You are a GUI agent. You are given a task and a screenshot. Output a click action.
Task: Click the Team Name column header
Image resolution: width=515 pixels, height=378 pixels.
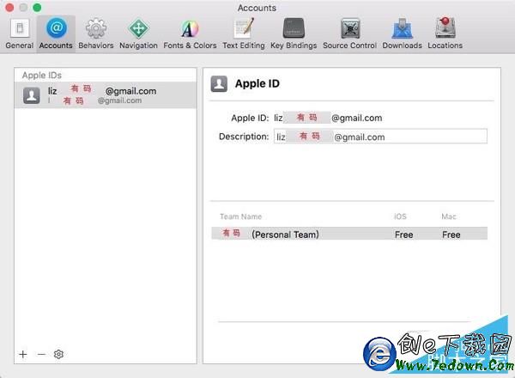pos(240,216)
